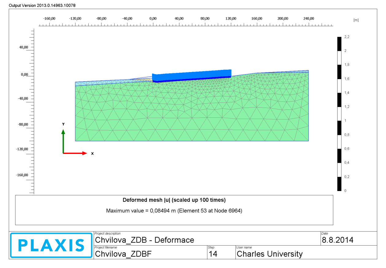Select the "Output Version 2013.0.14963.10078" text
The image size is (386, 268).
42,6
